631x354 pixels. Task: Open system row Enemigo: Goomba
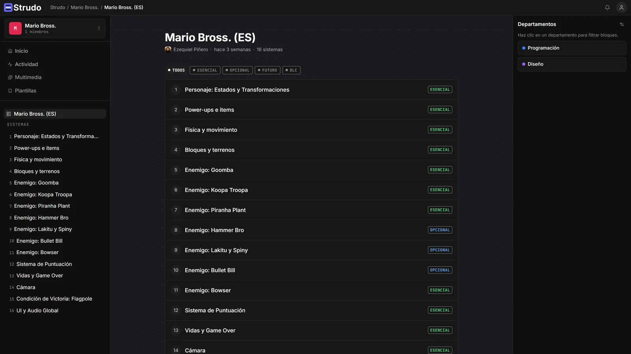(311, 170)
